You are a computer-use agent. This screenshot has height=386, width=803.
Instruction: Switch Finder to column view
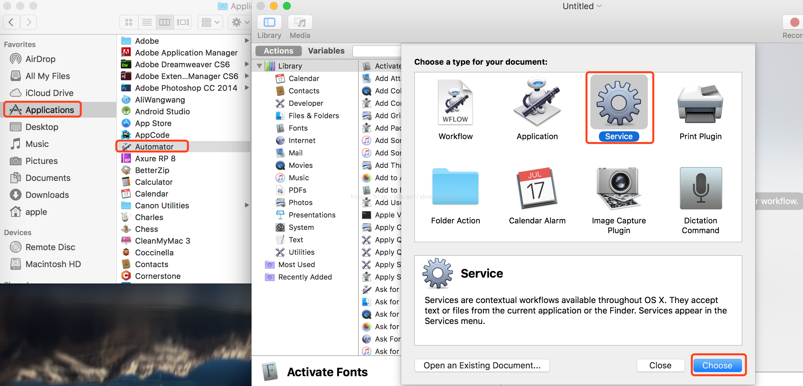[165, 22]
